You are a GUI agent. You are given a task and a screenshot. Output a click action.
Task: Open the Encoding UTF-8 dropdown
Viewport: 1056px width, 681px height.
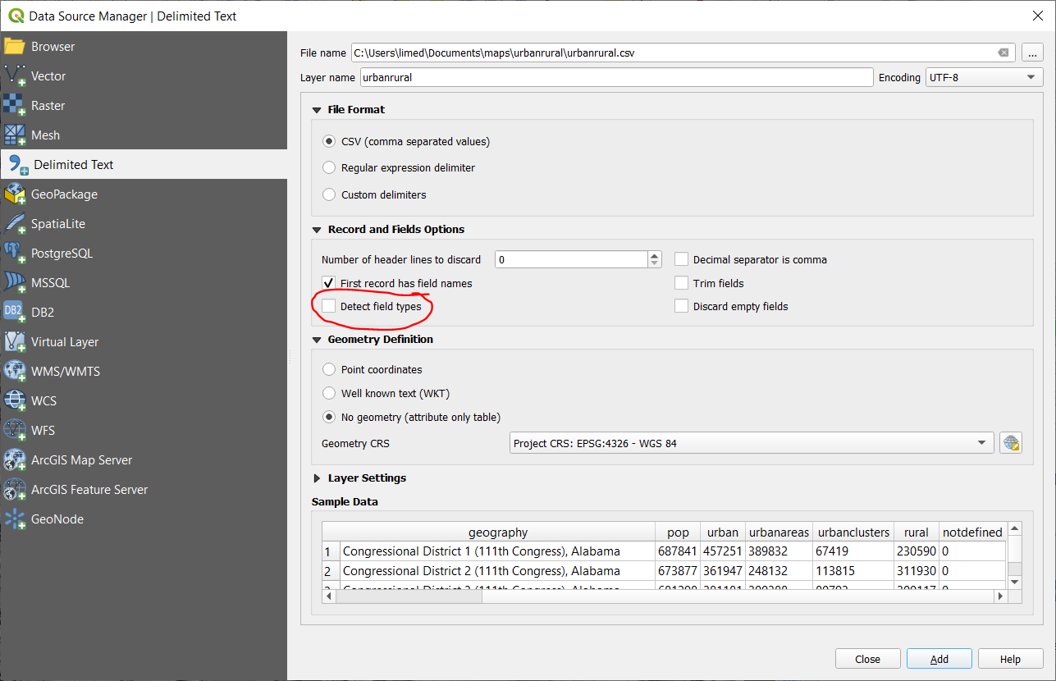[984, 77]
